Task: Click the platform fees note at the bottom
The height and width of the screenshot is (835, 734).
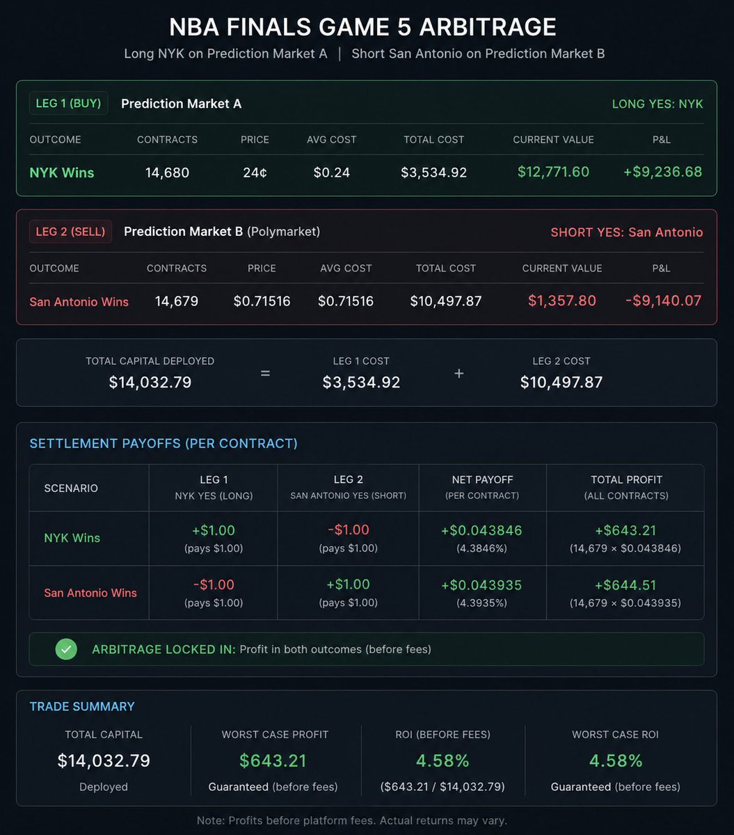Action: coord(352,820)
